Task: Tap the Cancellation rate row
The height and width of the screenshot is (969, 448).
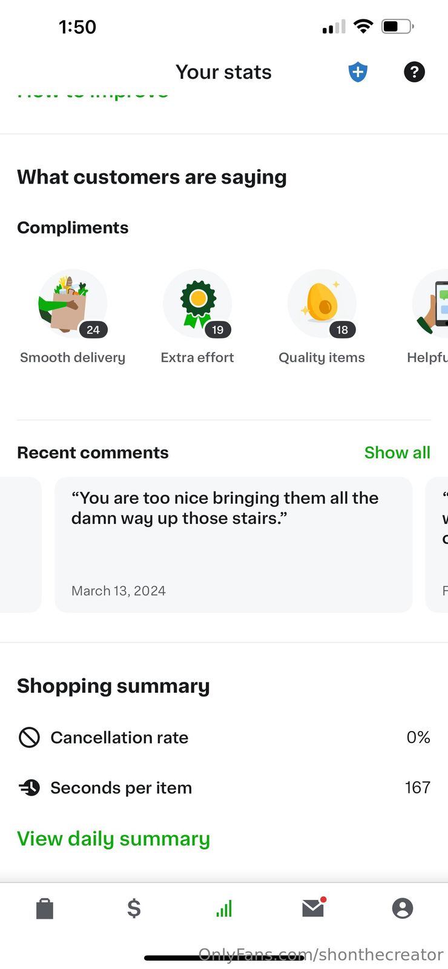Action: click(224, 737)
